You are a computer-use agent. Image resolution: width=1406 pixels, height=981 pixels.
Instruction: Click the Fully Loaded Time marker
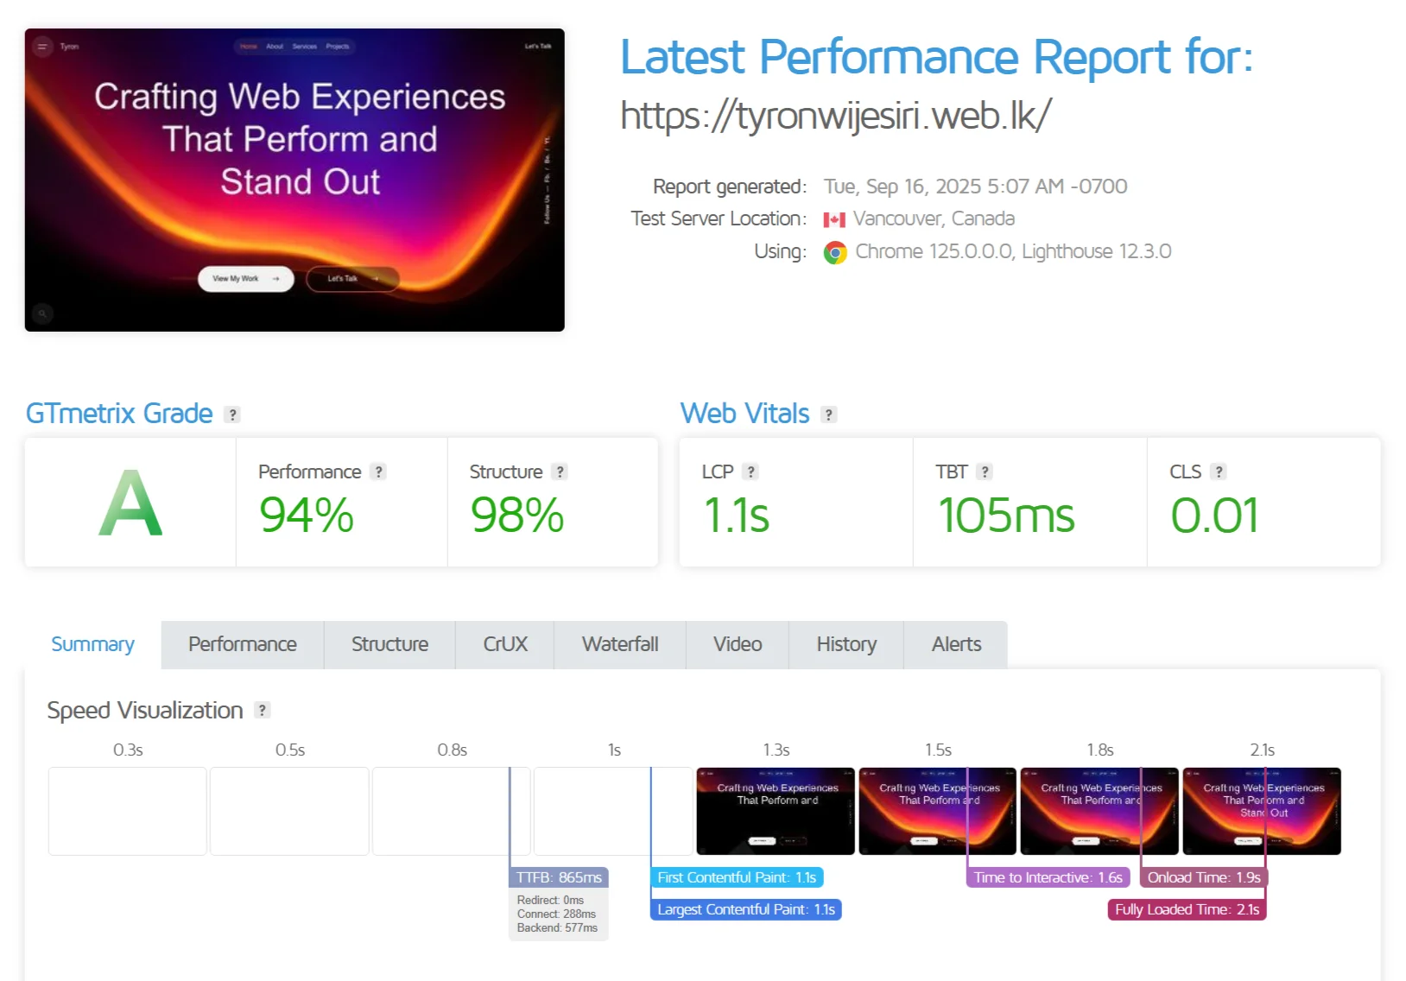(x=1186, y=909)
